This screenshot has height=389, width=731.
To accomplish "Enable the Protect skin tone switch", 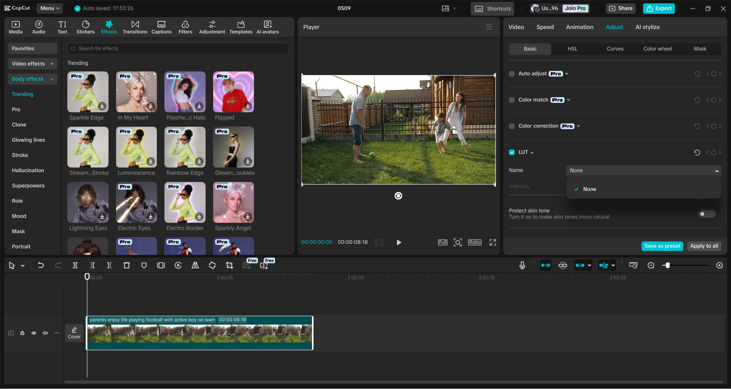I will click(706, 214).
